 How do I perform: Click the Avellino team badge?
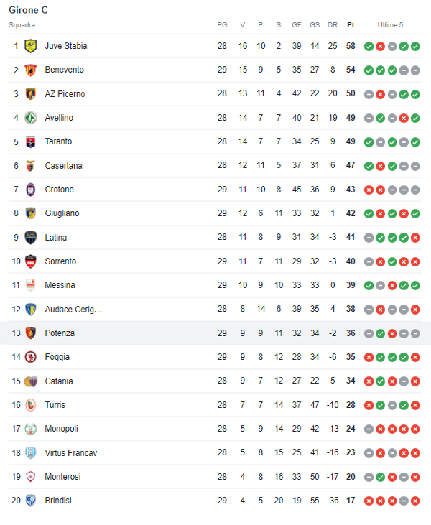(30, 118)
